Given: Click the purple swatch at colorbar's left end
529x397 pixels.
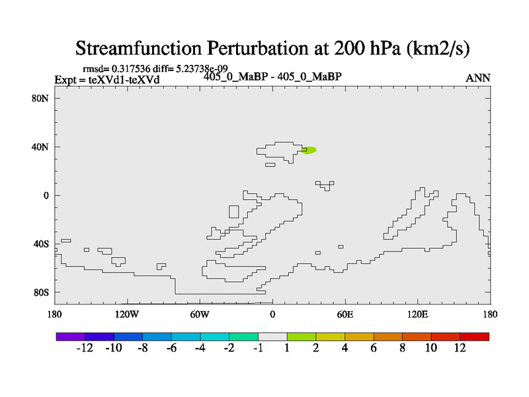Looking at the screenshot, I should click(x=70, y=337).
